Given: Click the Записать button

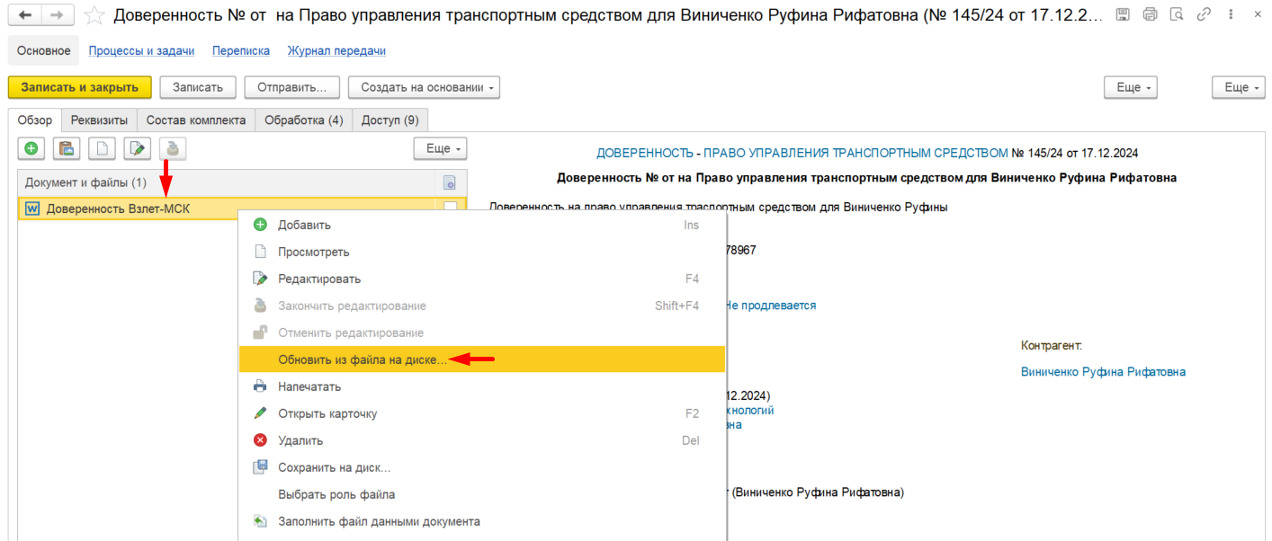Looking at the screenshot, I should [198, 87].
